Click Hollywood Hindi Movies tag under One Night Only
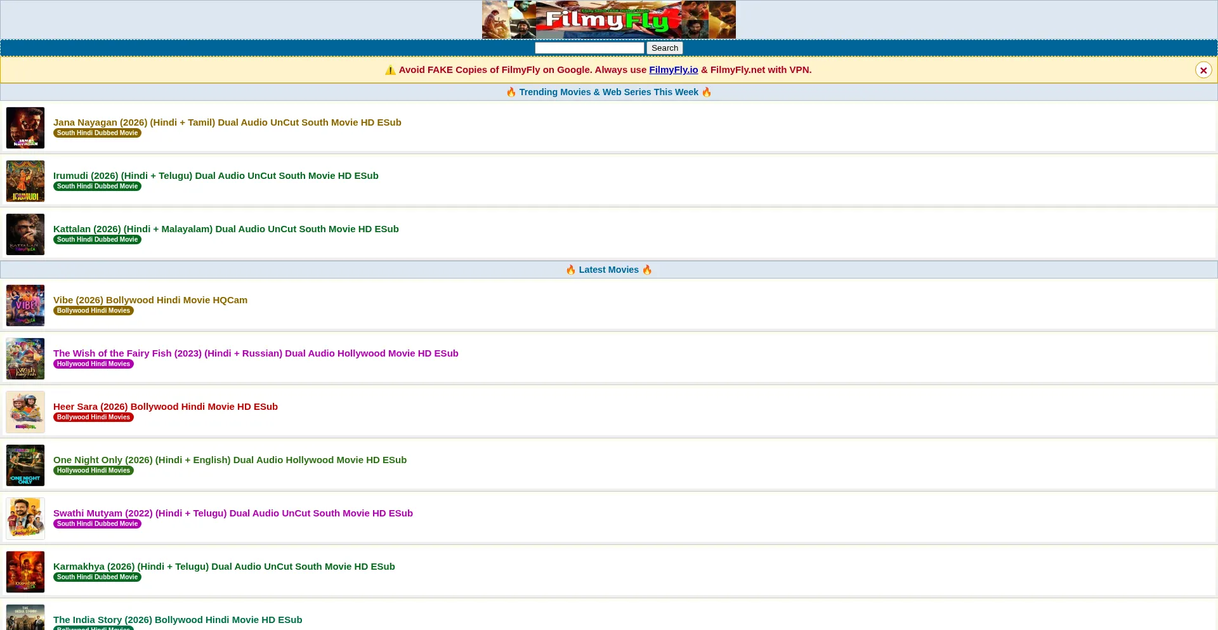This screenshot has width=1218, height=630. pos(93,471)
